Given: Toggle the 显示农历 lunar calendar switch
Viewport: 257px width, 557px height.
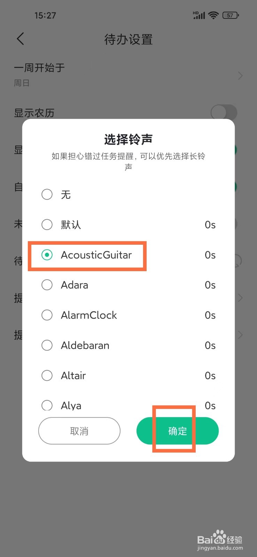Looking at the screenshot, I should tap(224, 112).
